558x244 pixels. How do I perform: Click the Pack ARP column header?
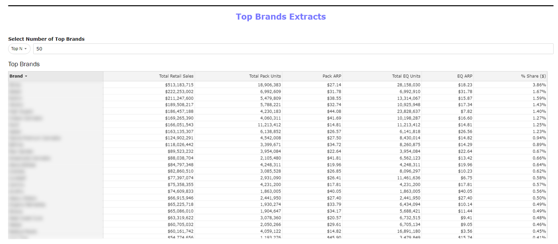331,76
